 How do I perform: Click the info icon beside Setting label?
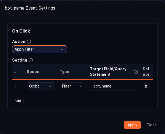point(31,60)
